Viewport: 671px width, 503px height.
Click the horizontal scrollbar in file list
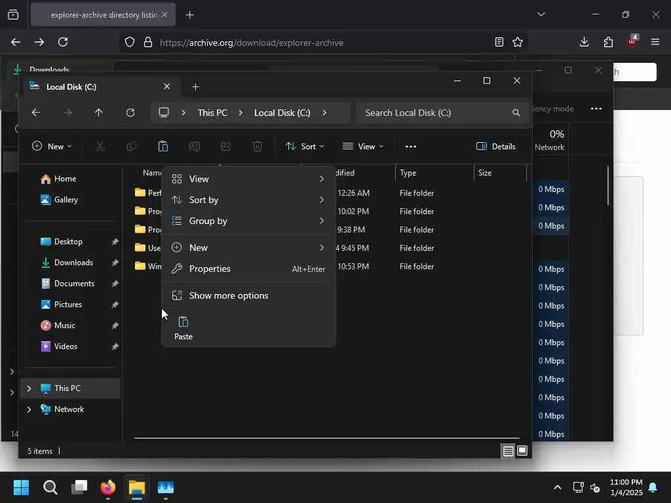327,438
